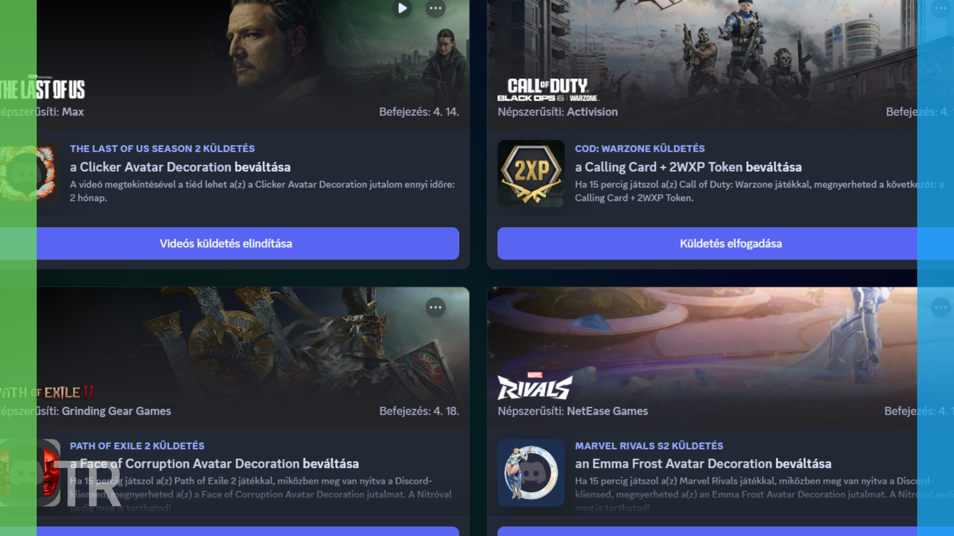Open more options on Call of Duty card

tap(941, 8)
